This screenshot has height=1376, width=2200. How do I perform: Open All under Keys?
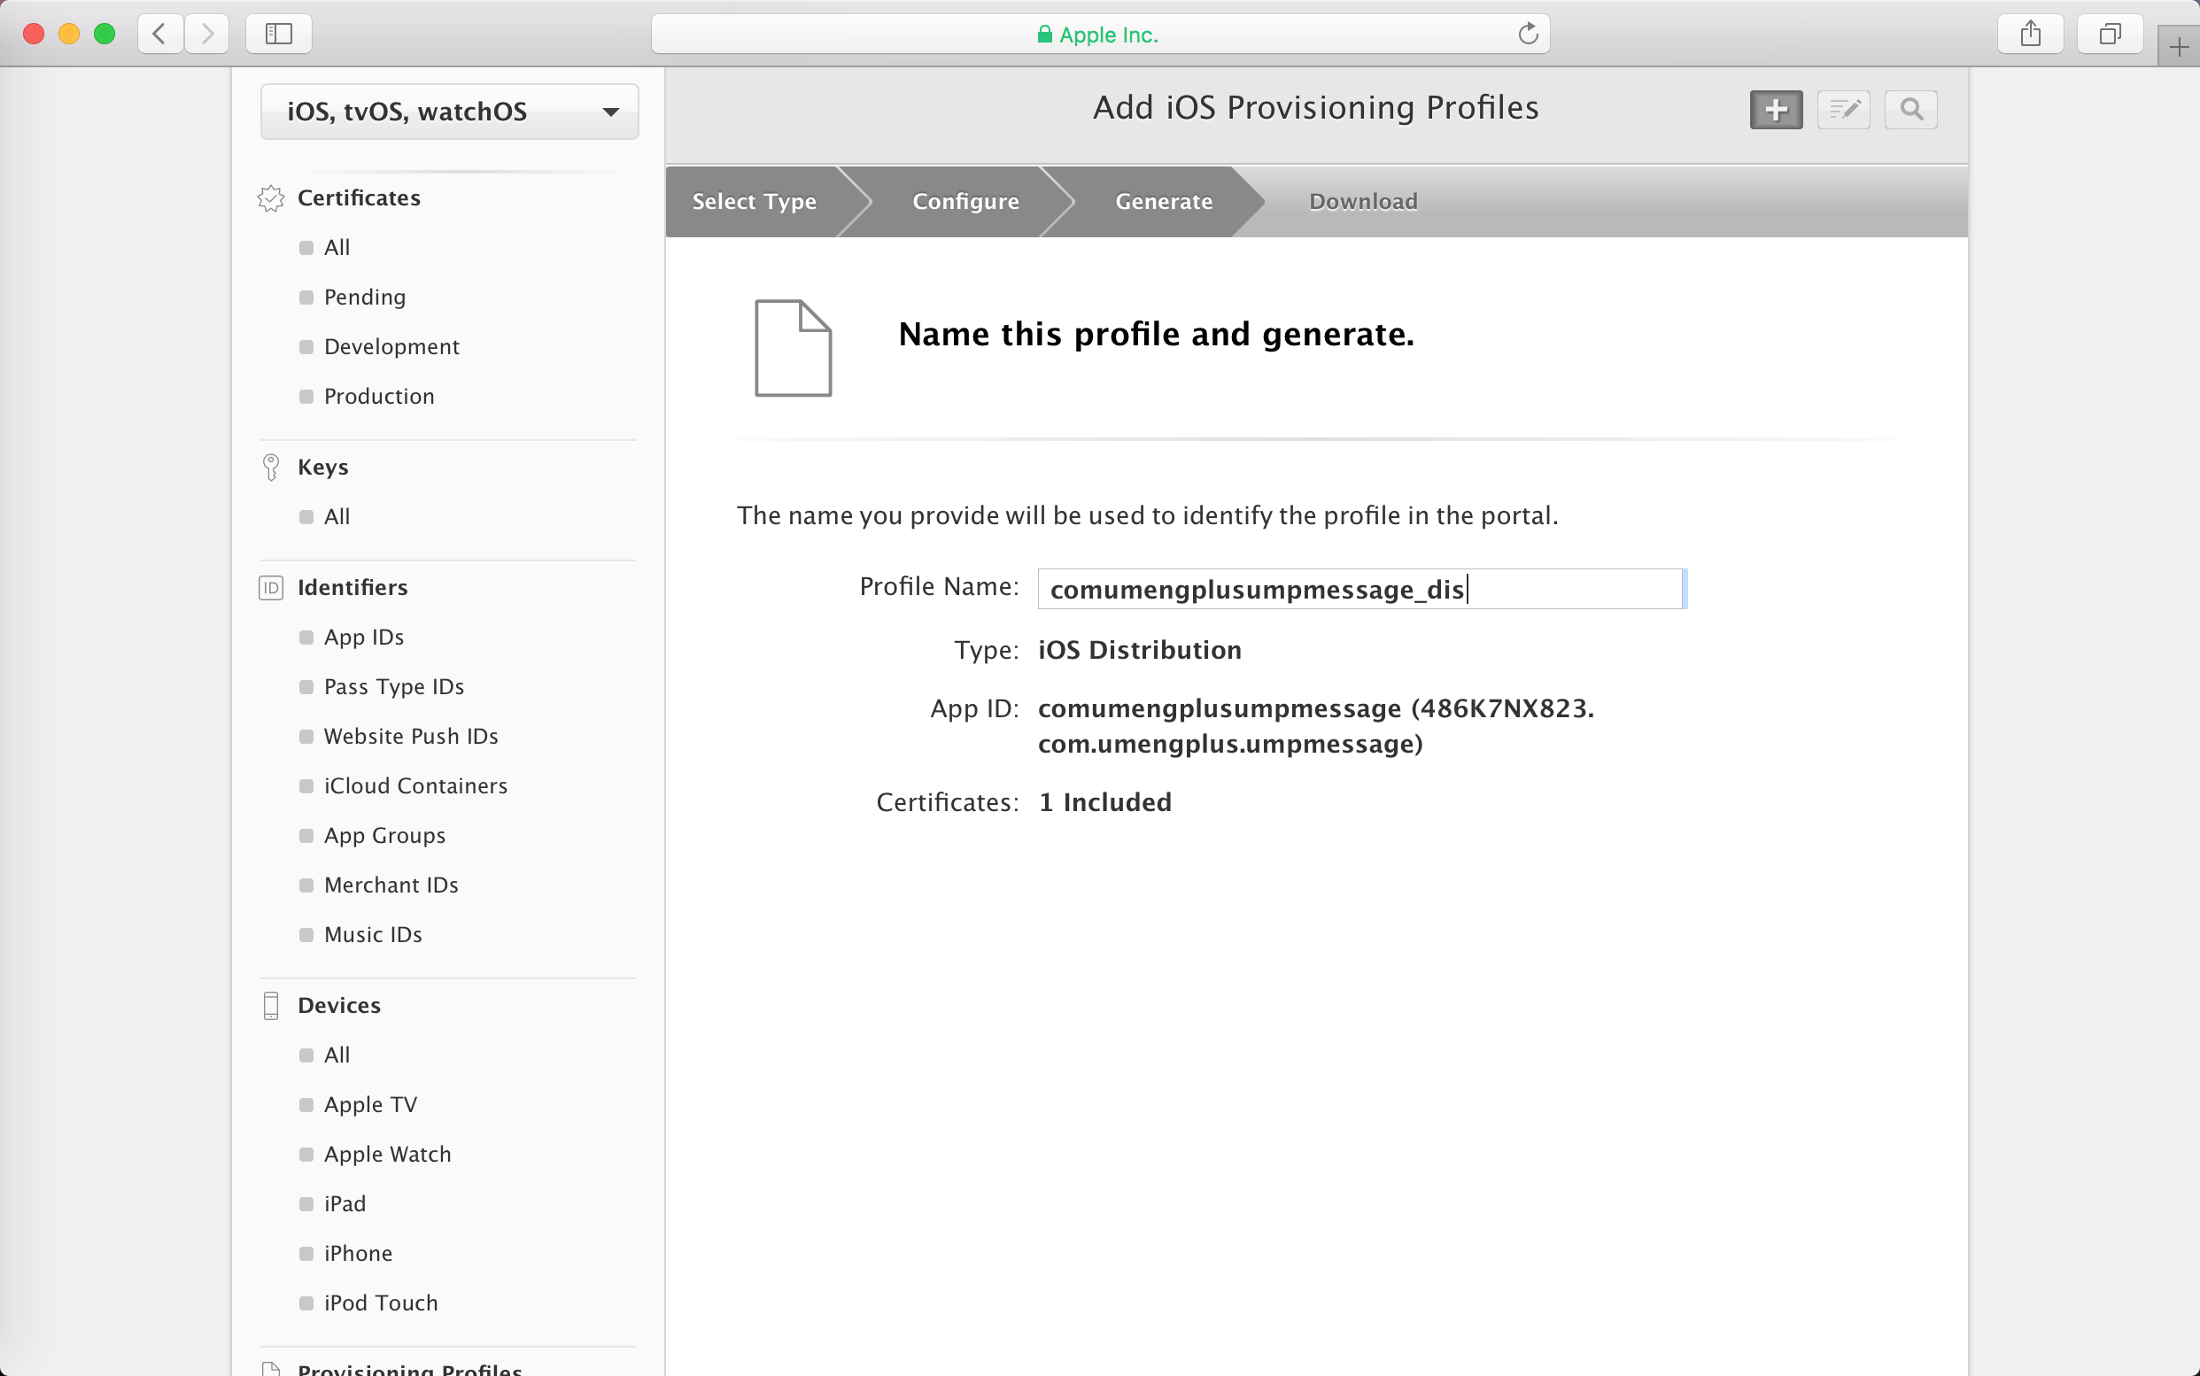tap(337, 517)
